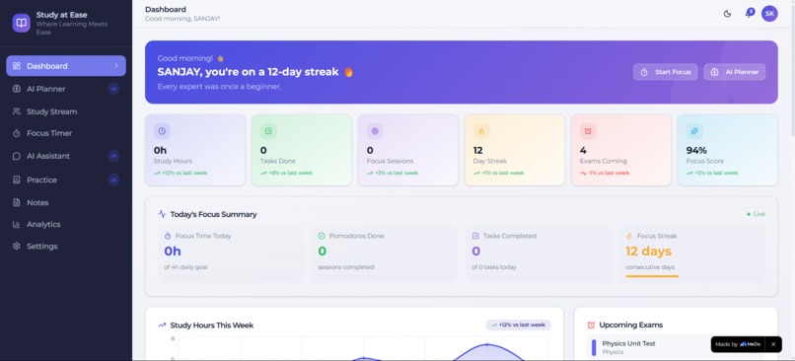Image resolution: width=795 pixels, height=361 pixels.
Task: Click the Start Focus button
Action: pyautogui.click(x=665, y=72)
